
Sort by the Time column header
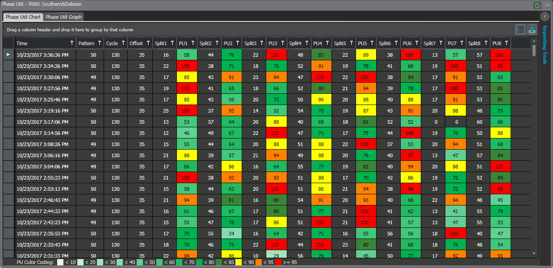pos(40,43)
